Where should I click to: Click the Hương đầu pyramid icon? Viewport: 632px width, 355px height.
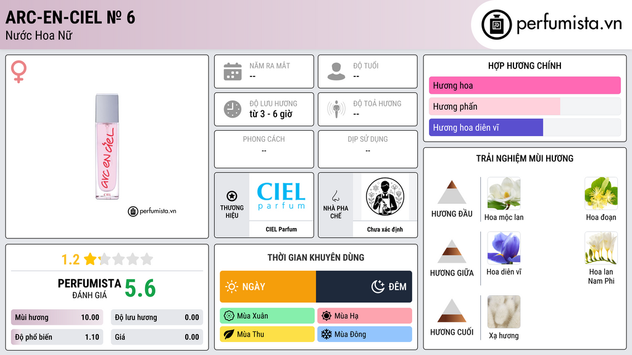(452, 192)
